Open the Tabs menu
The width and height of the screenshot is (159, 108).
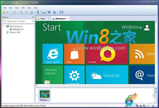[x=29, y=8]
